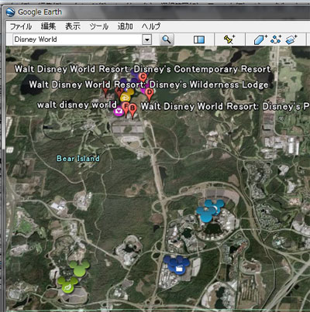
Task: Click red map pin B
Action: click(x=133, y=111)
